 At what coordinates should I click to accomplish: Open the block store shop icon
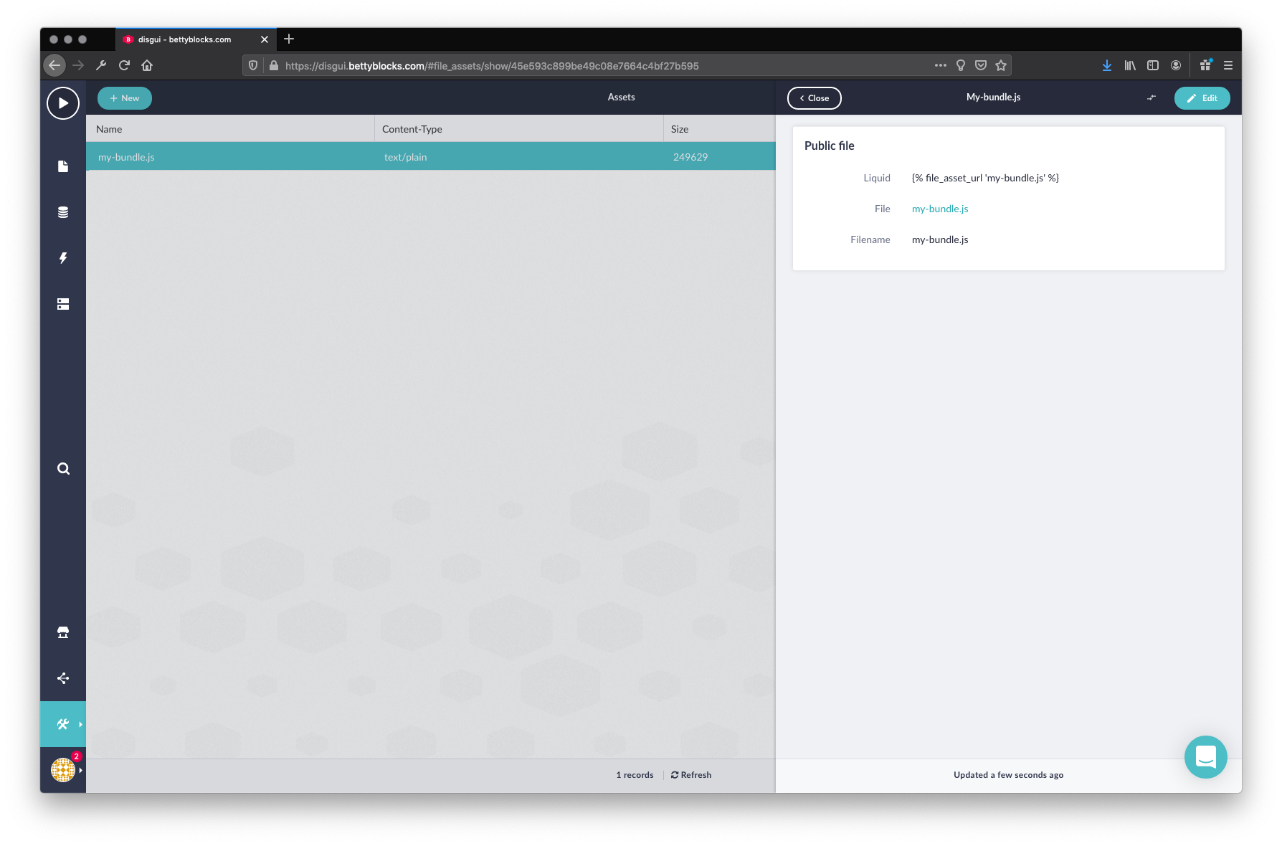pos(63,632)
